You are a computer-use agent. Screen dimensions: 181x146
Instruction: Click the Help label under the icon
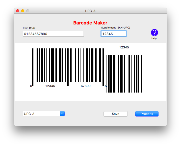(154, 38)
